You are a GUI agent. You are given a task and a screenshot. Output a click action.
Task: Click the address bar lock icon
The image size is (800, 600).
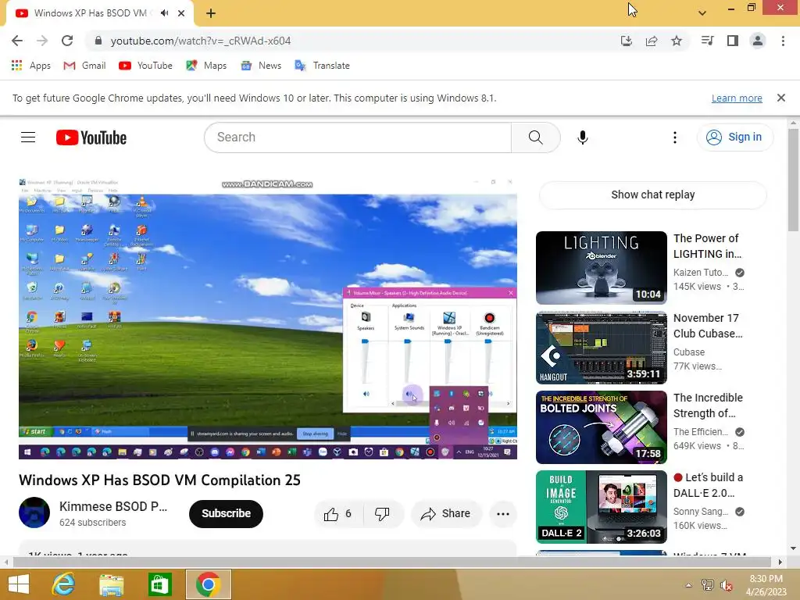pos(98,41)
